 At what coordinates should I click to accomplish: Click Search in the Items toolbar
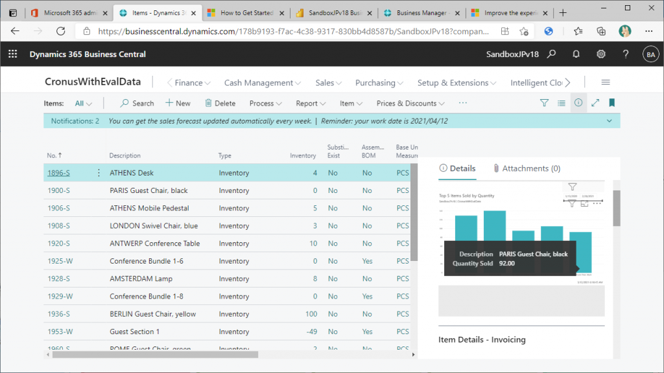point(137,103)
